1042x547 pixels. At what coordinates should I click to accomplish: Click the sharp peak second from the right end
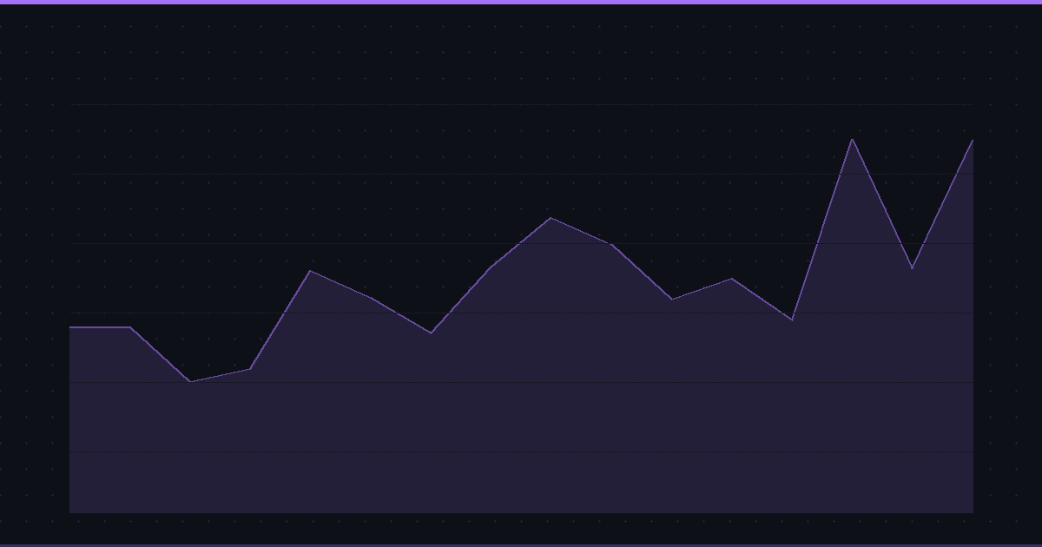[852, 139]
